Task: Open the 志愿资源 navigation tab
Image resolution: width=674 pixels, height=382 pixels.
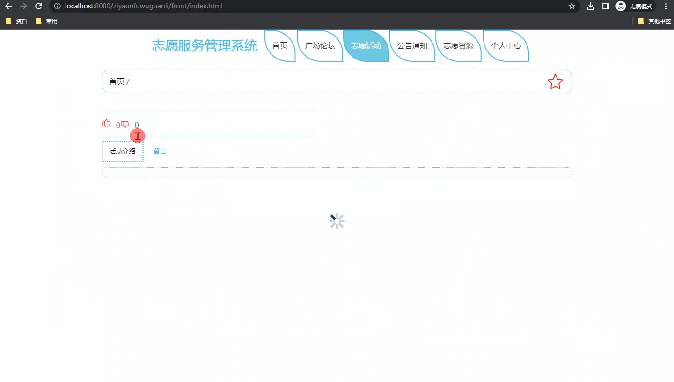Action: (x=459, y=46)
